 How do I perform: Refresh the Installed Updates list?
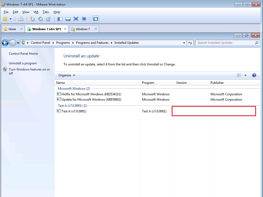pyautogui.click(x=190, y=43)
